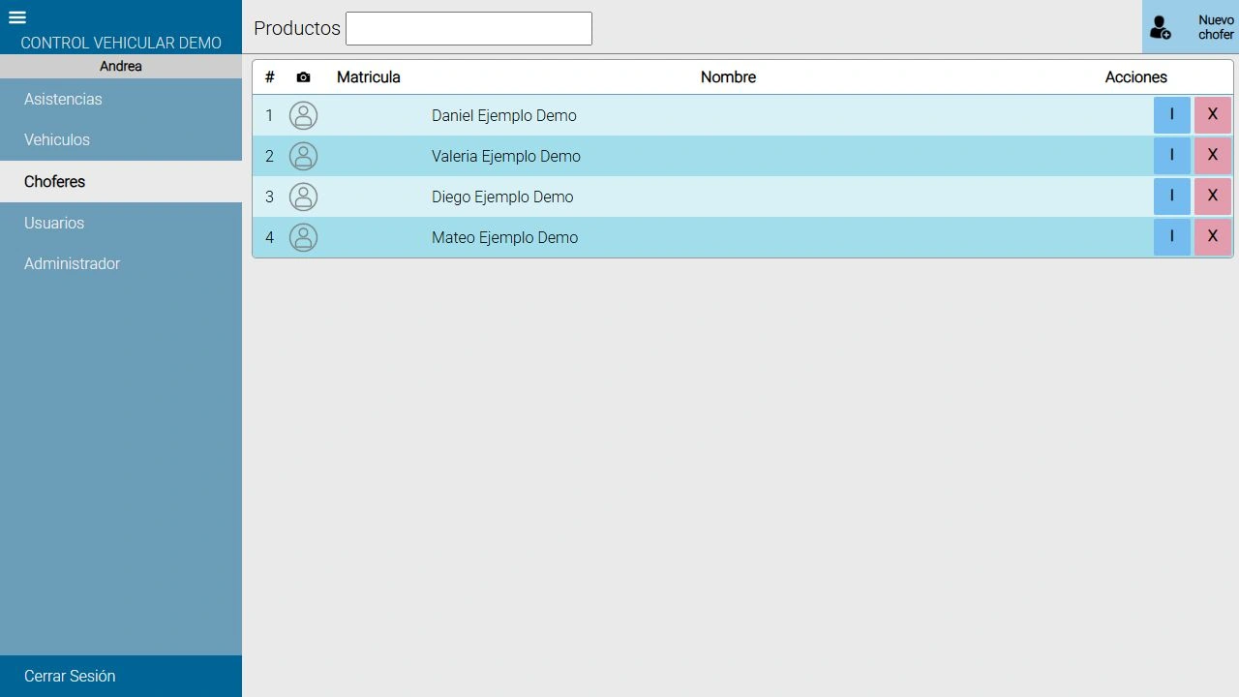This screenshot has height=697, width=1239.
Task: Click the I button for Valeria
Action: [x=1171, y=156]
